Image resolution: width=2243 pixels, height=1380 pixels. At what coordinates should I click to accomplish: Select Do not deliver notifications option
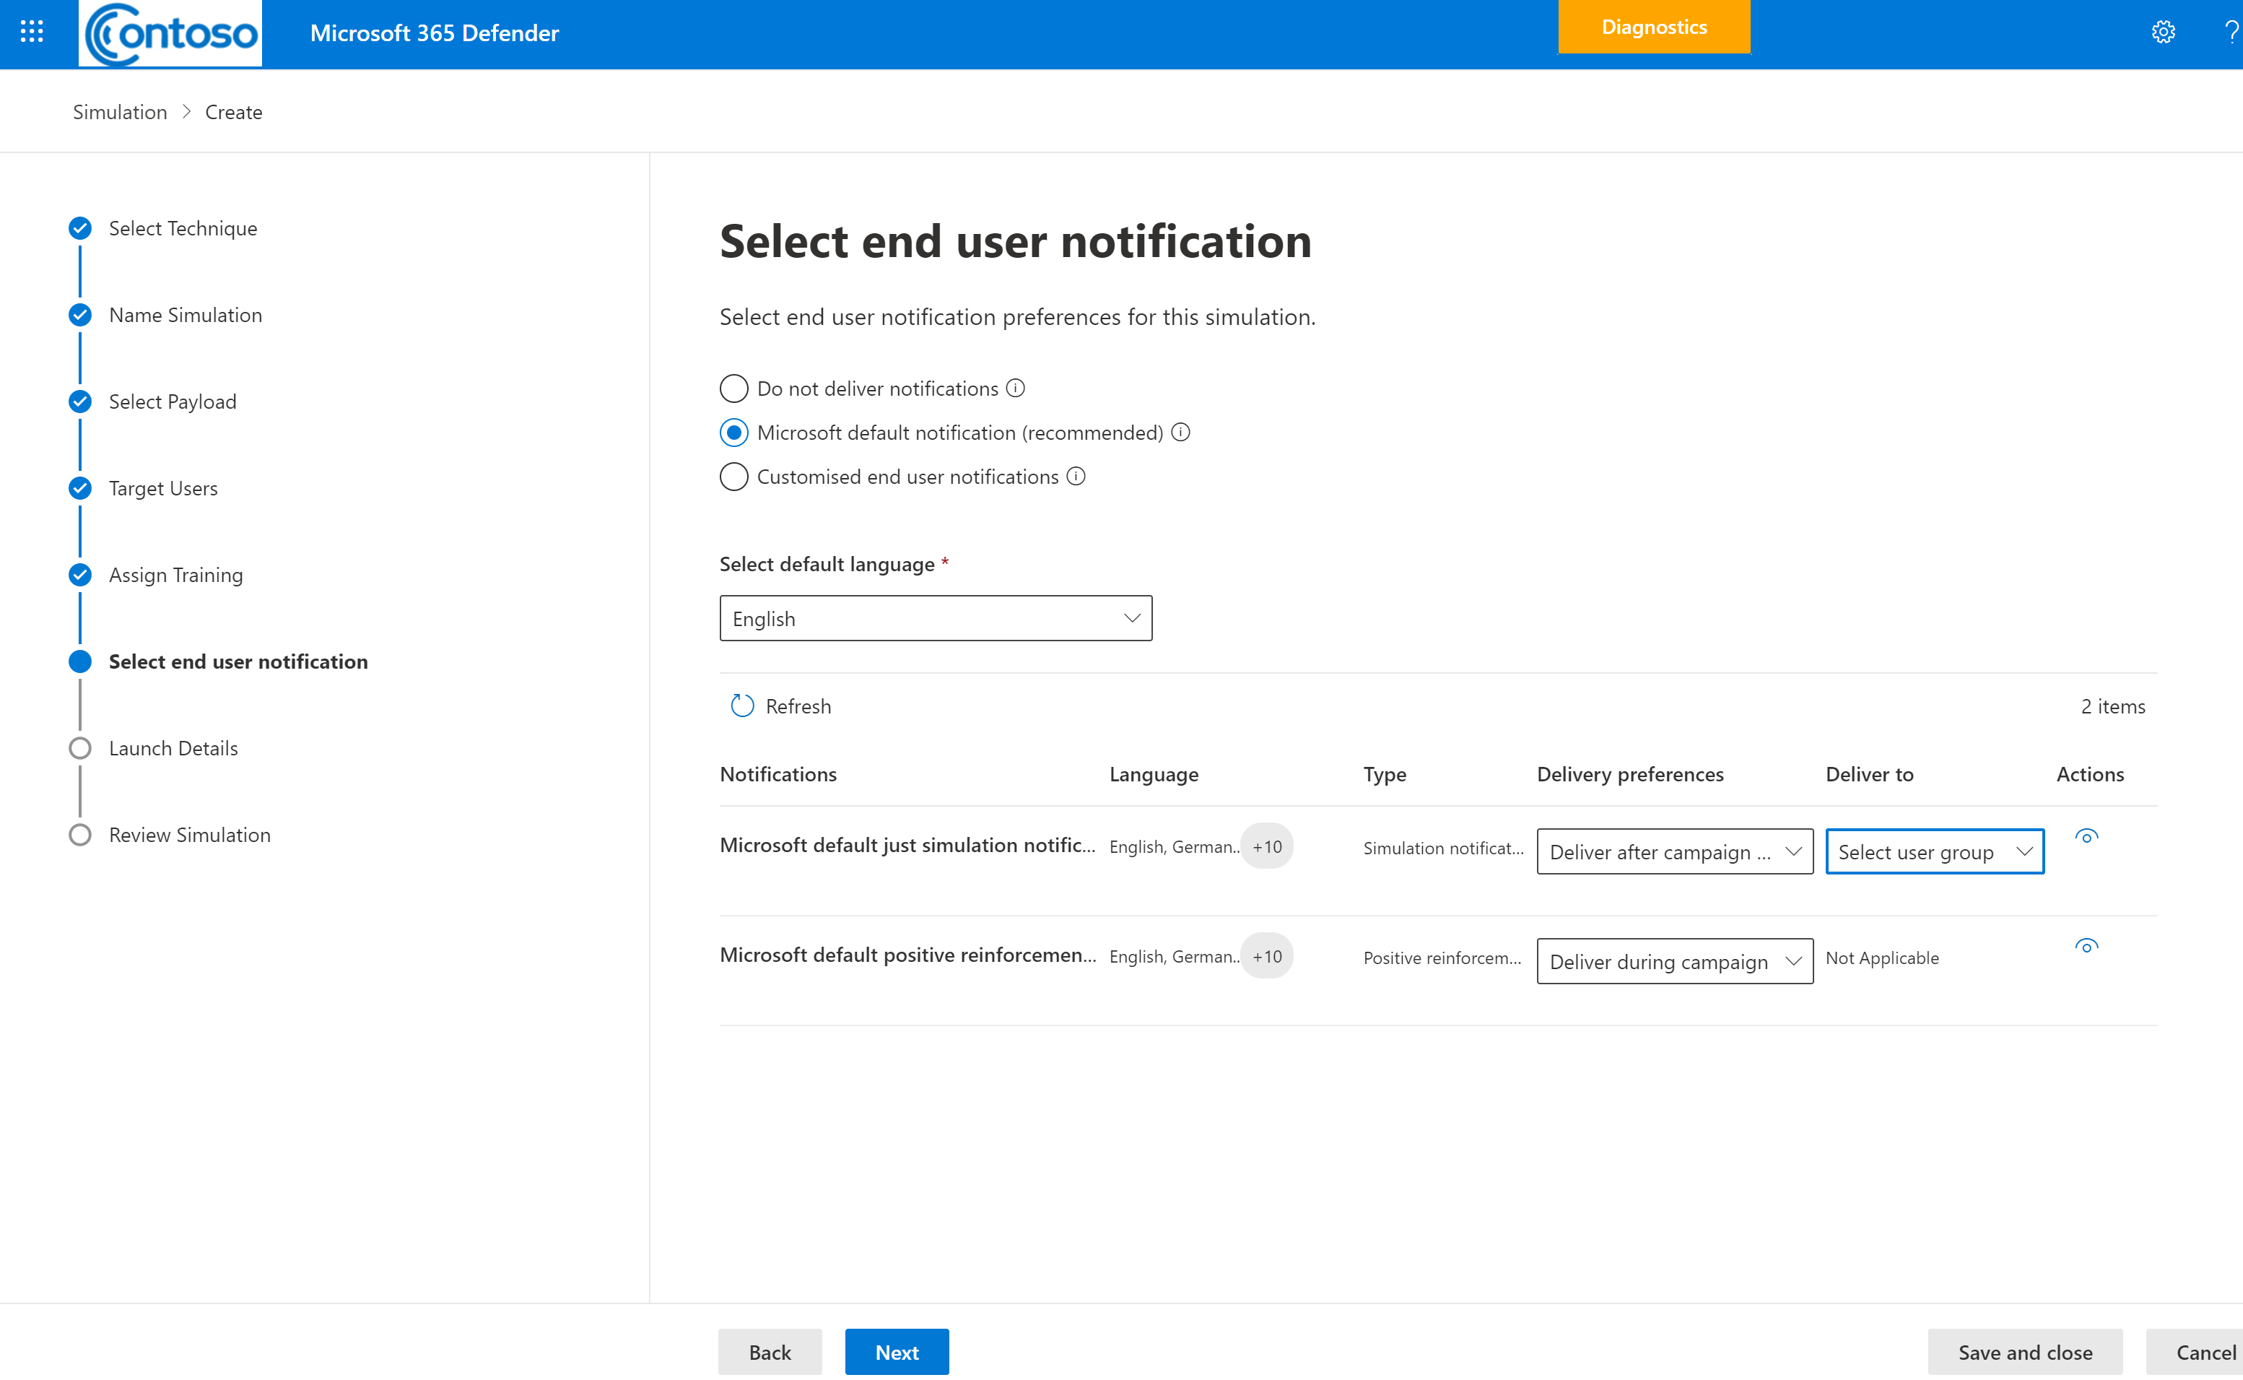click(x=733, y=387)
